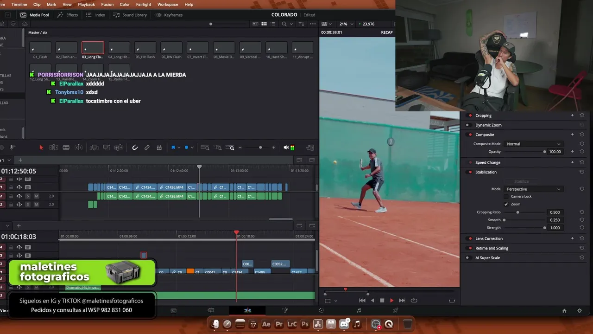The width and height of the screenshot is (593, 334).
Task: Open the Playback menu
Action: tap(86, 4)
